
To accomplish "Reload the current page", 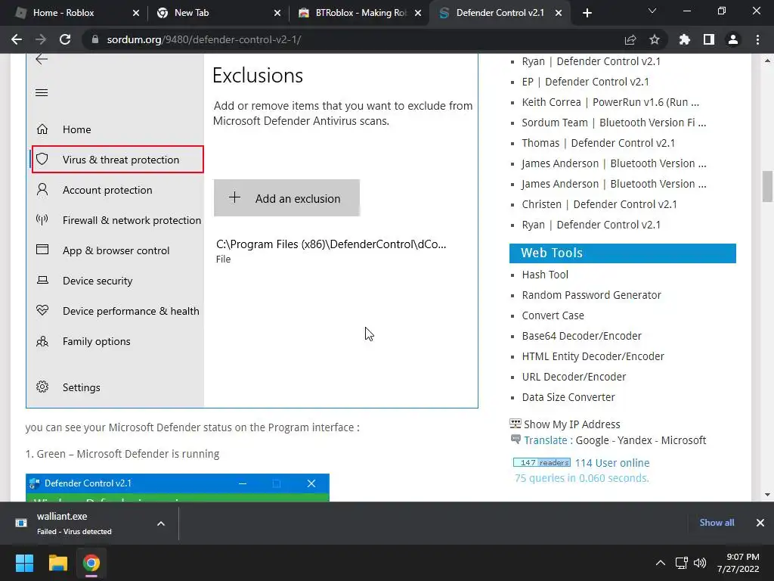I will coord(65,39).
